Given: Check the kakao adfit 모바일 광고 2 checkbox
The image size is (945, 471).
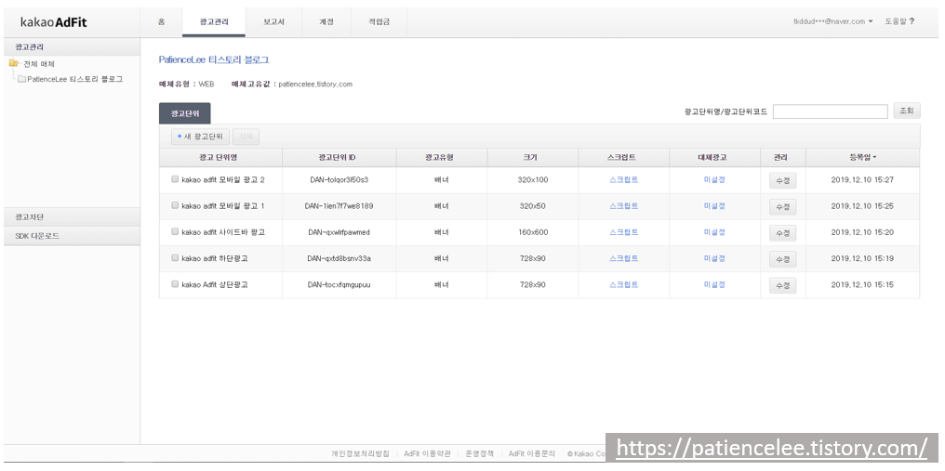Looking at the screenshot, I should tap(175, 179).
